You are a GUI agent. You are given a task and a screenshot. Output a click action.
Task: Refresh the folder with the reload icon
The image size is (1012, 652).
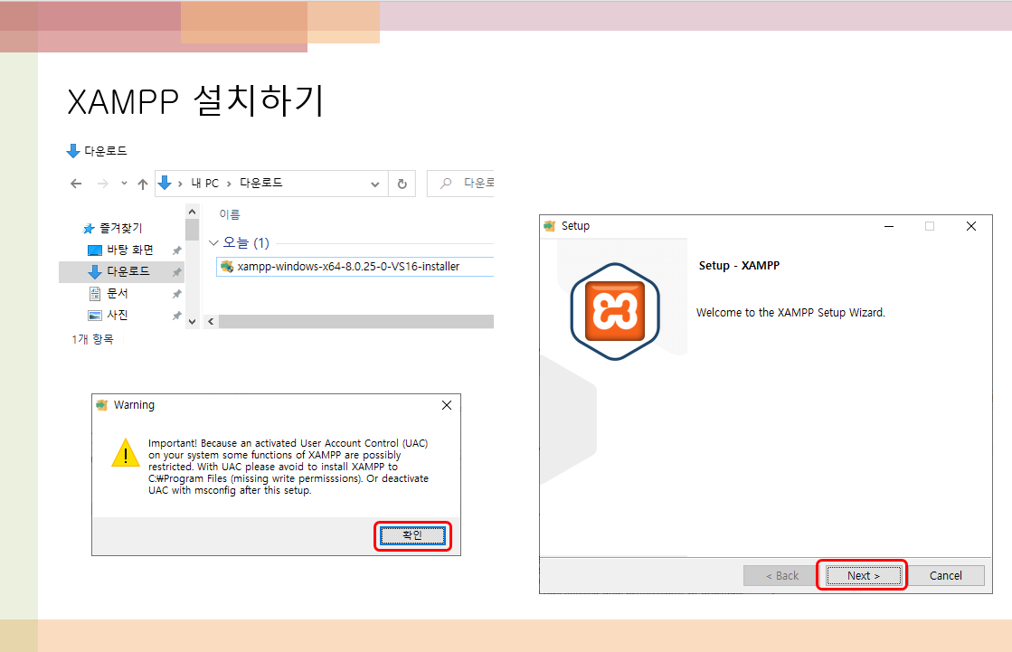(402, 184)
